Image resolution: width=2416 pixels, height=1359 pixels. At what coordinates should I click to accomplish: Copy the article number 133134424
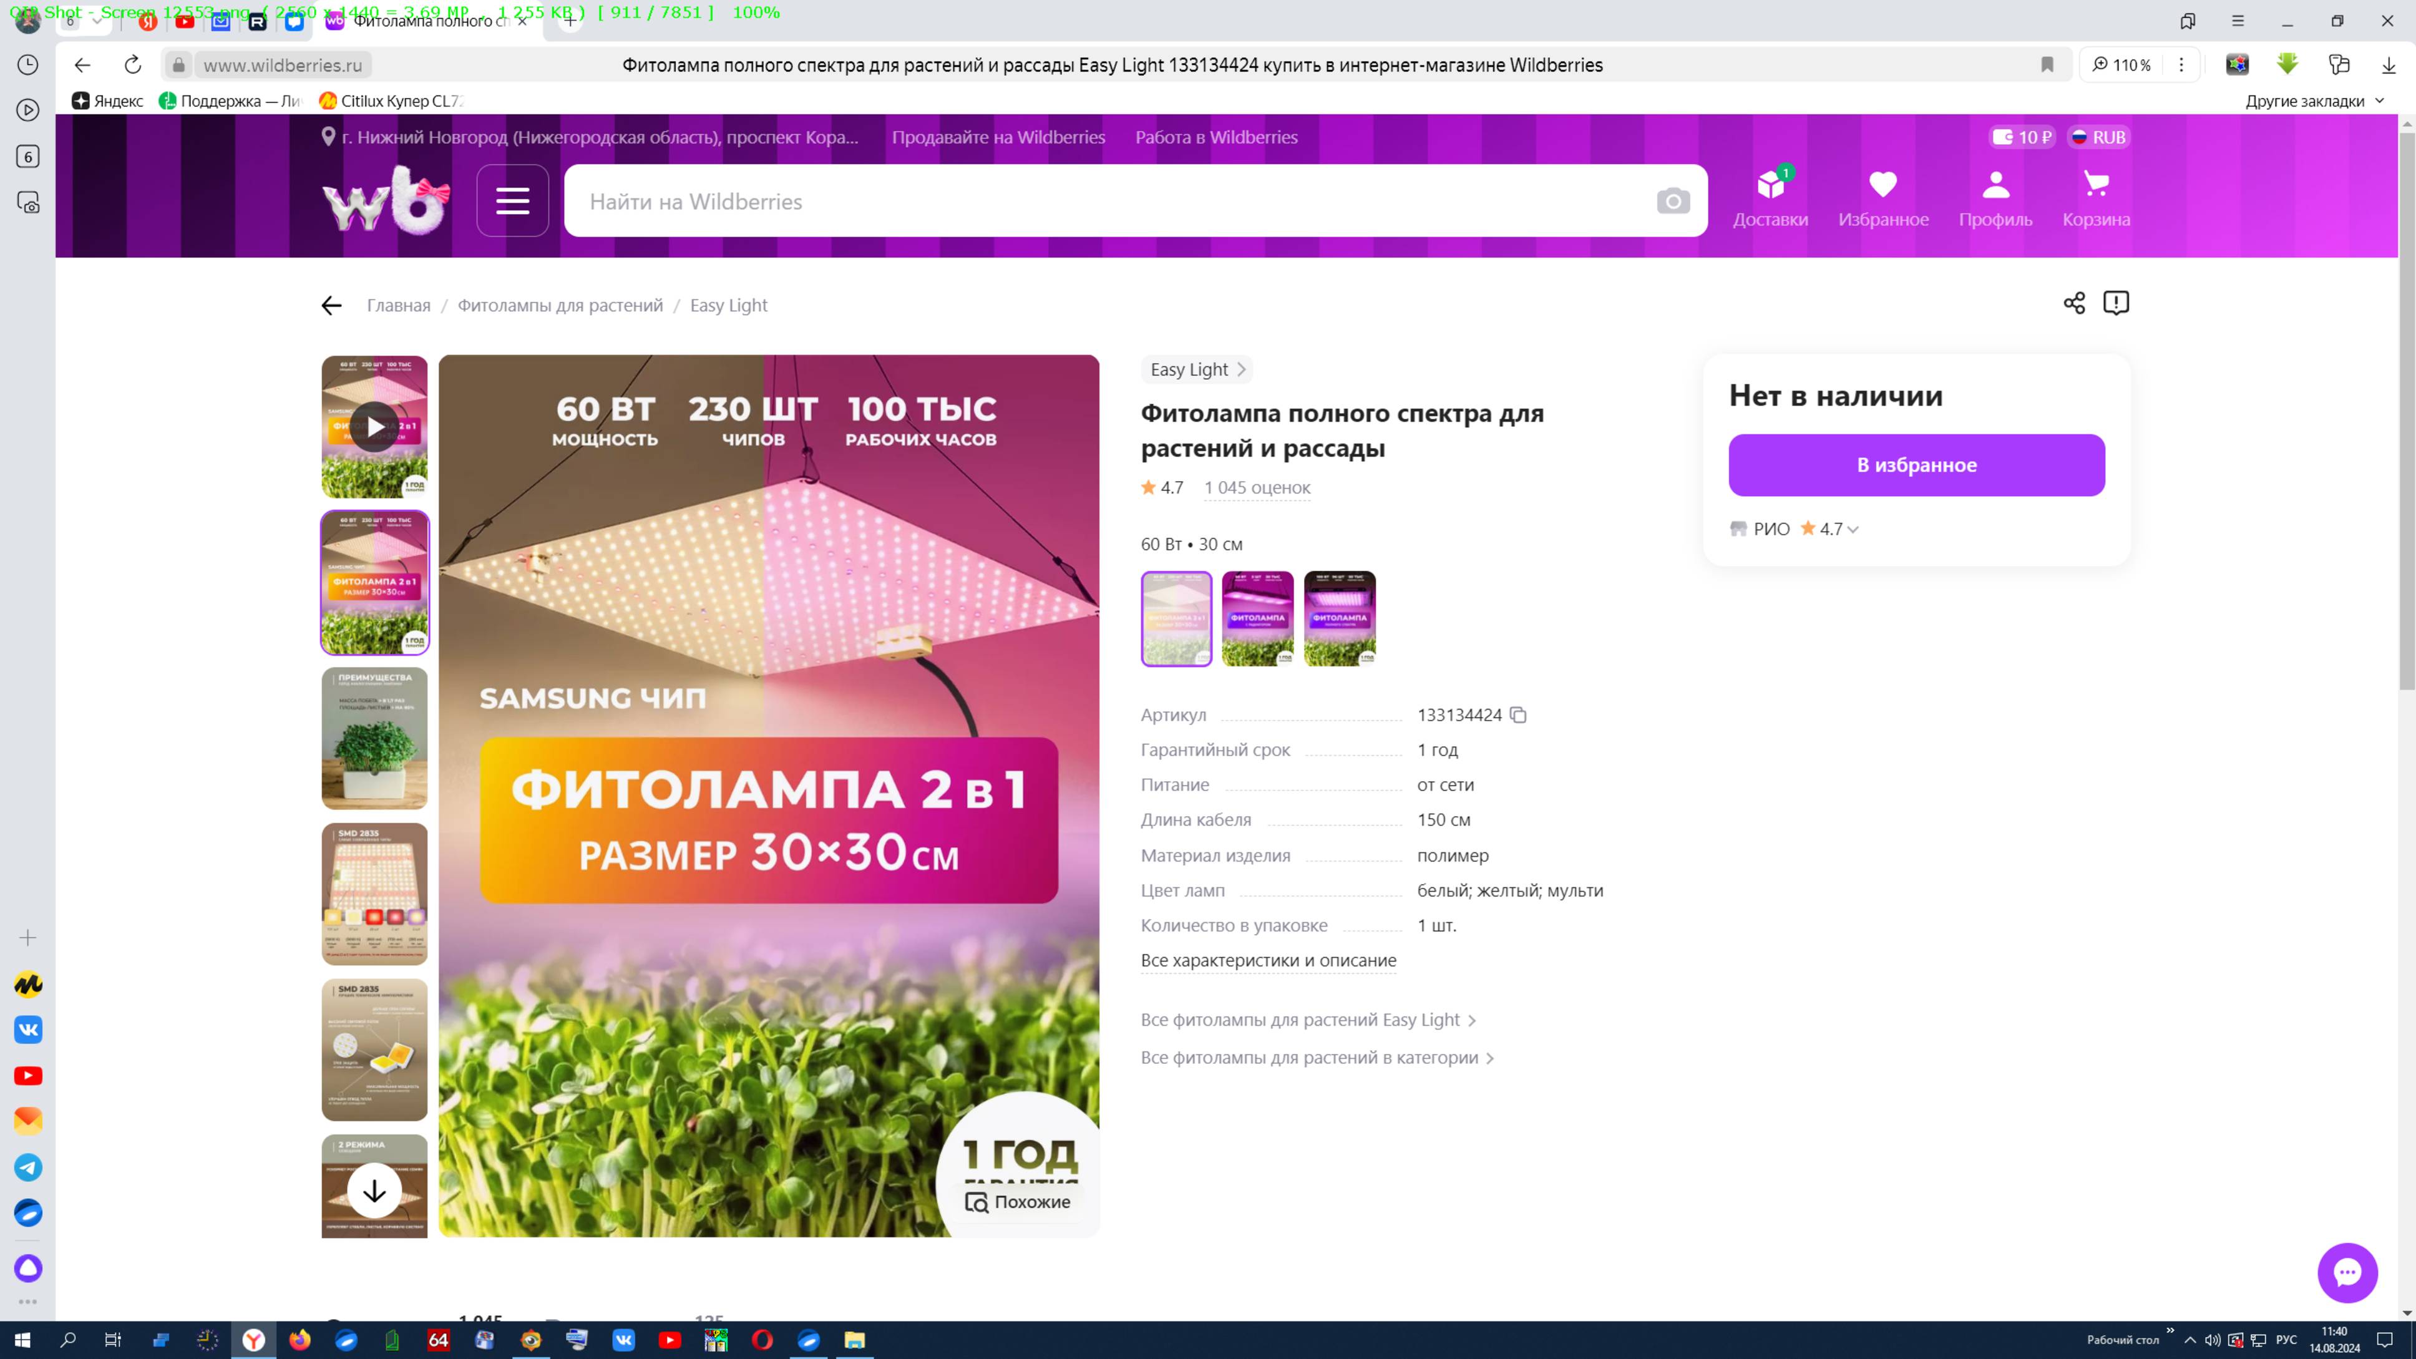[1519, 714]
